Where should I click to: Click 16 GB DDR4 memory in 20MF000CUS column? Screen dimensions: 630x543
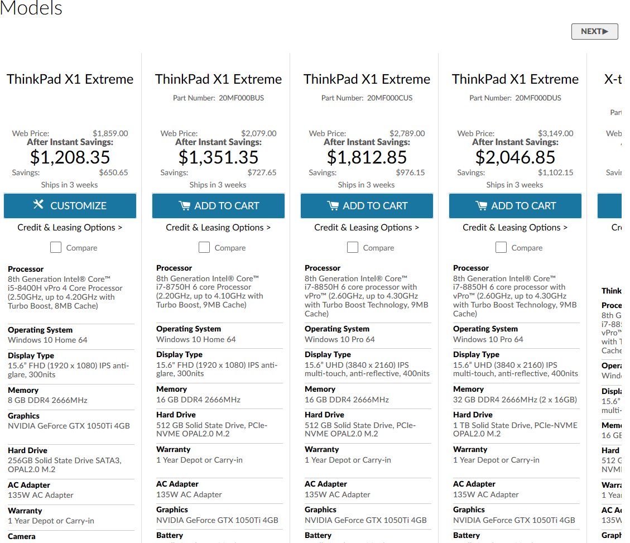pos(347,400)
